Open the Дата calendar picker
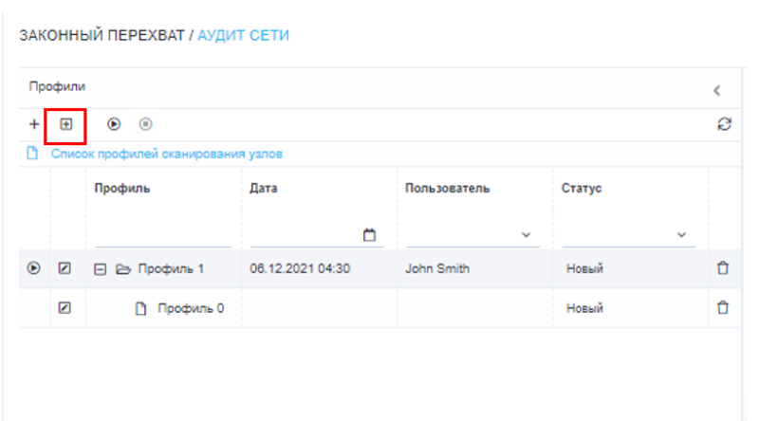The image size is (759, 421). tap(370, 234)
